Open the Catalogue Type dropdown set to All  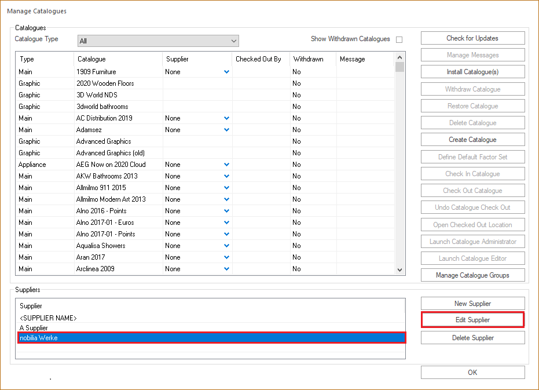pos(158,41)
